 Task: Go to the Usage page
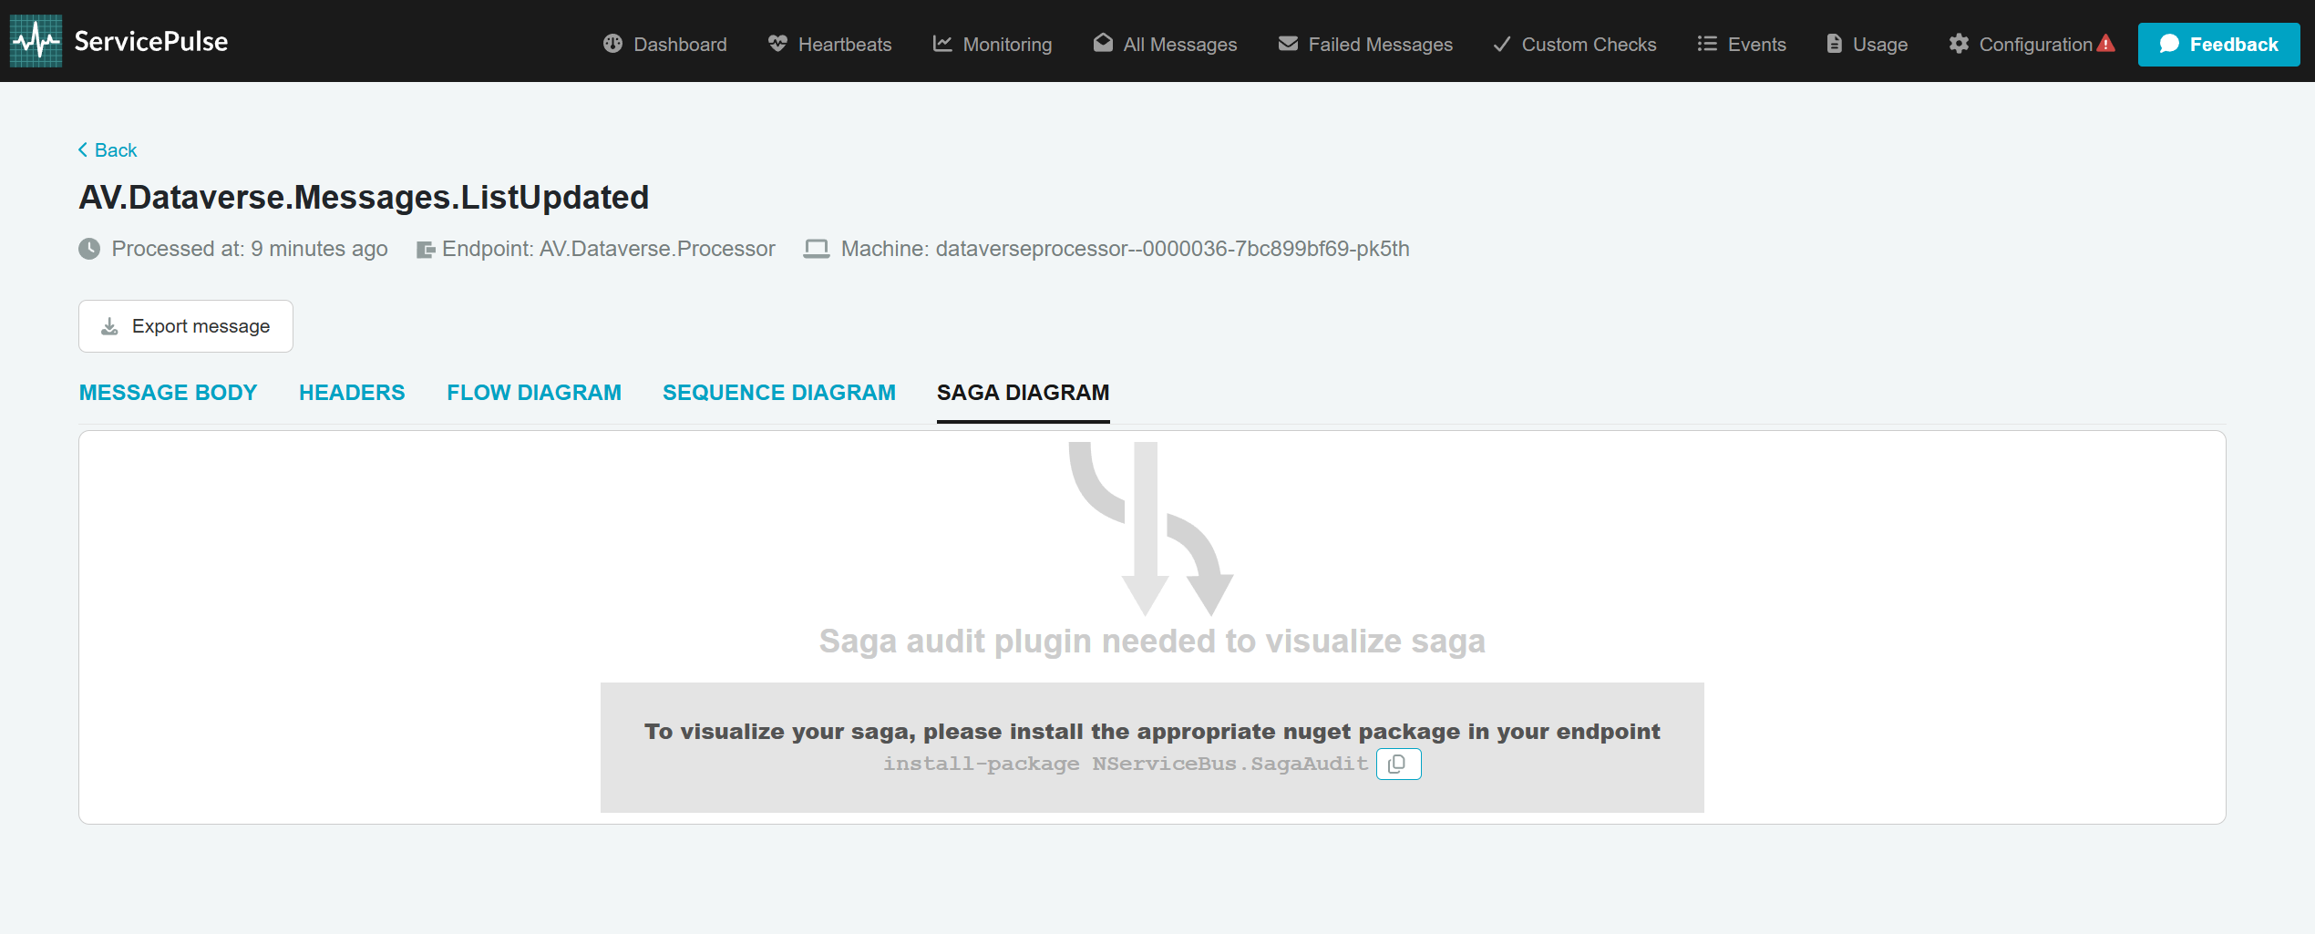1867,44
